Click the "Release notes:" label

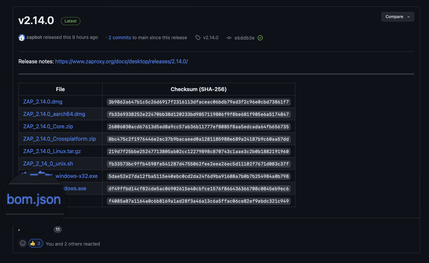point(36,62)
